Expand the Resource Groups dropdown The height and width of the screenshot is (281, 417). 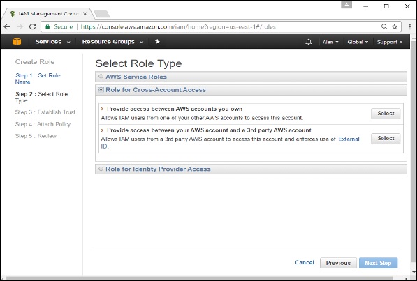click(x=112, y=42)
